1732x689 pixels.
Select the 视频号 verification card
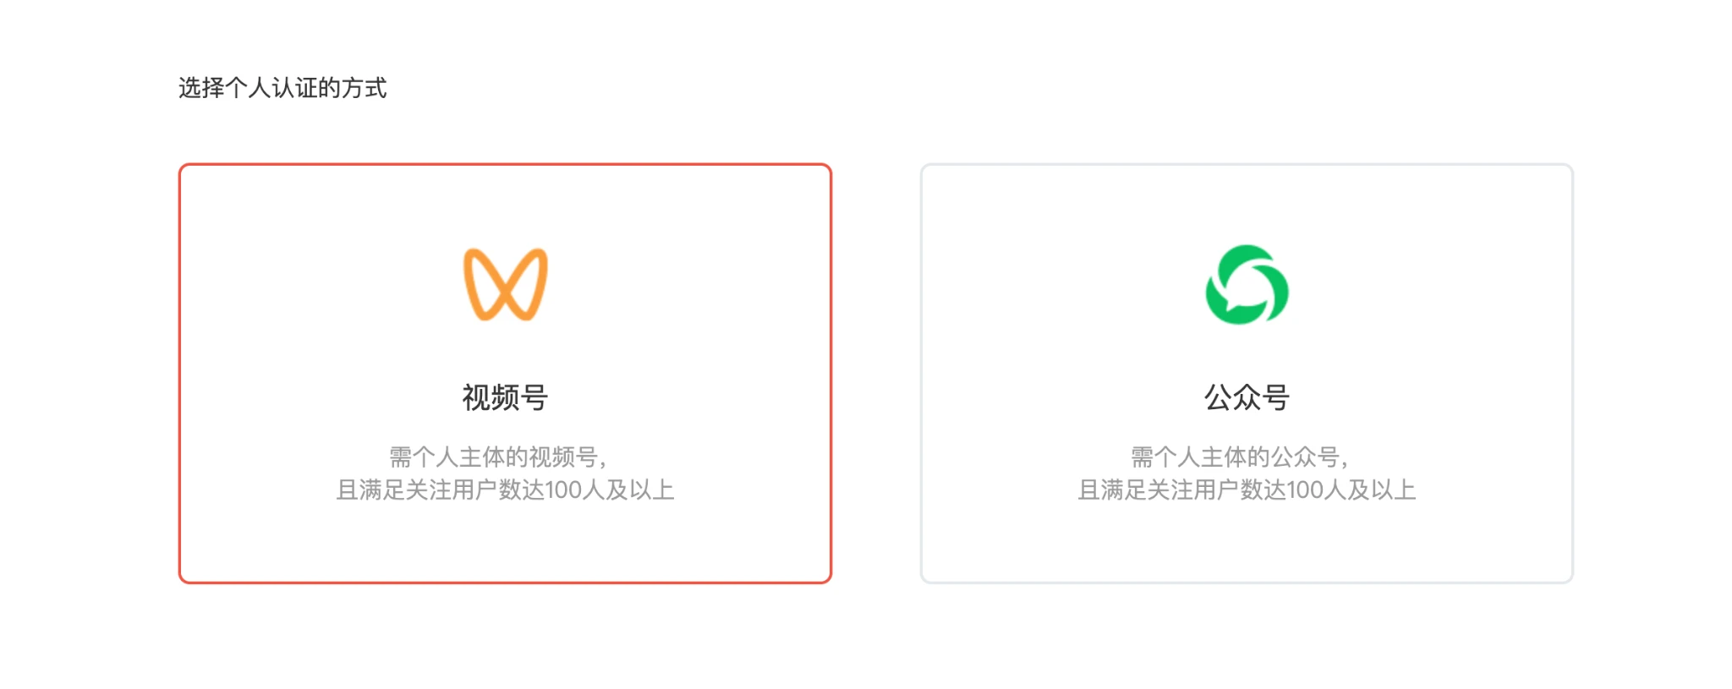coord(505,373)
